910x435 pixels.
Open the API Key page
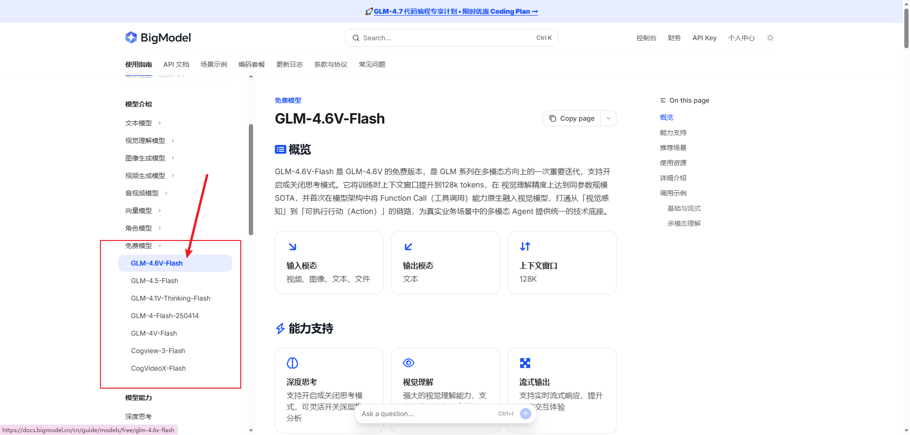[x=704, y=38]
